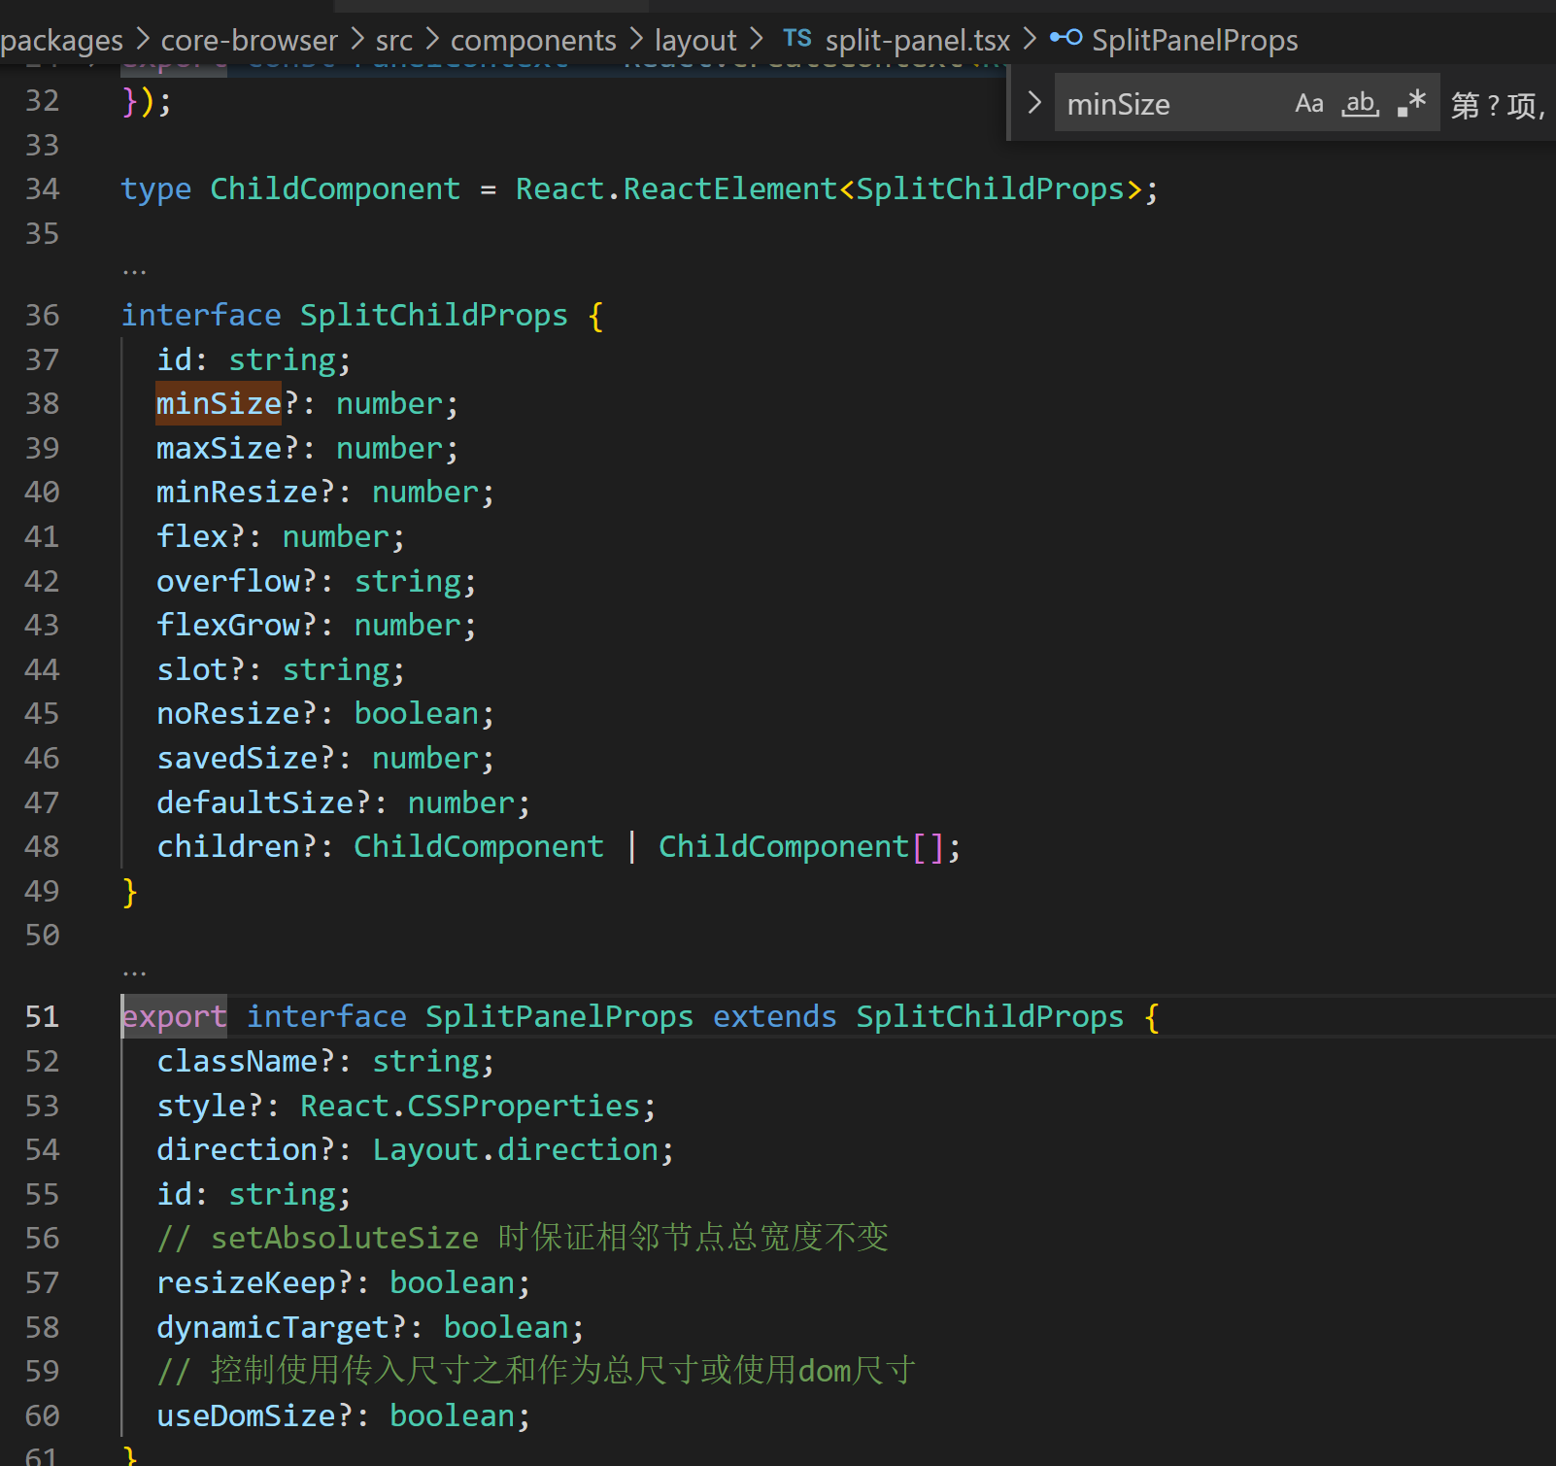1556x1466 pixels.
Task: Enable whole word matching in the find widget
Action: click(1359, 103)
